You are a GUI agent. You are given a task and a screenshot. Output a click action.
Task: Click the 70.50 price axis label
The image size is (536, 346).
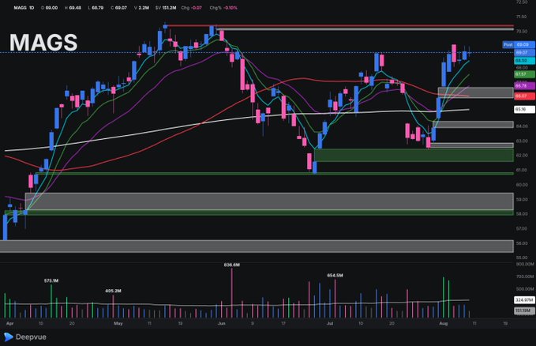coord(522,31)
